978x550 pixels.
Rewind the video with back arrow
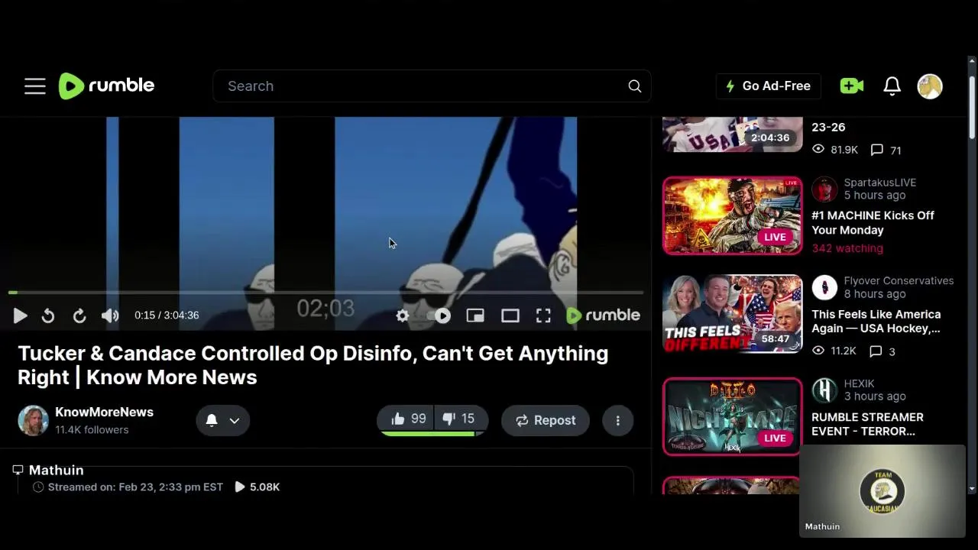click(x=48, y=315)
